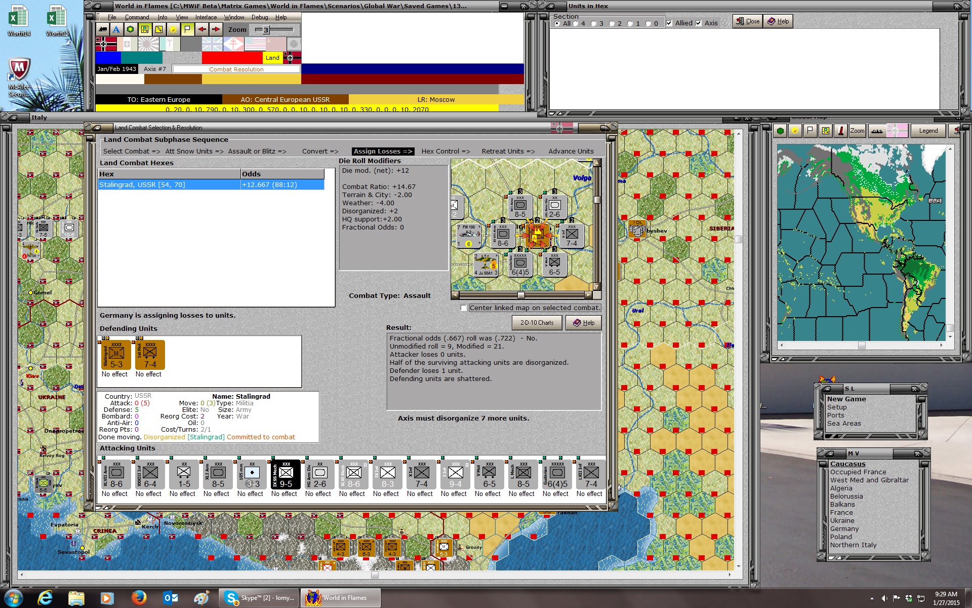This screenshot has height=608, width=972.
Task: Click the ship convoy icon on global map toolbar
Action: (877, 131)
